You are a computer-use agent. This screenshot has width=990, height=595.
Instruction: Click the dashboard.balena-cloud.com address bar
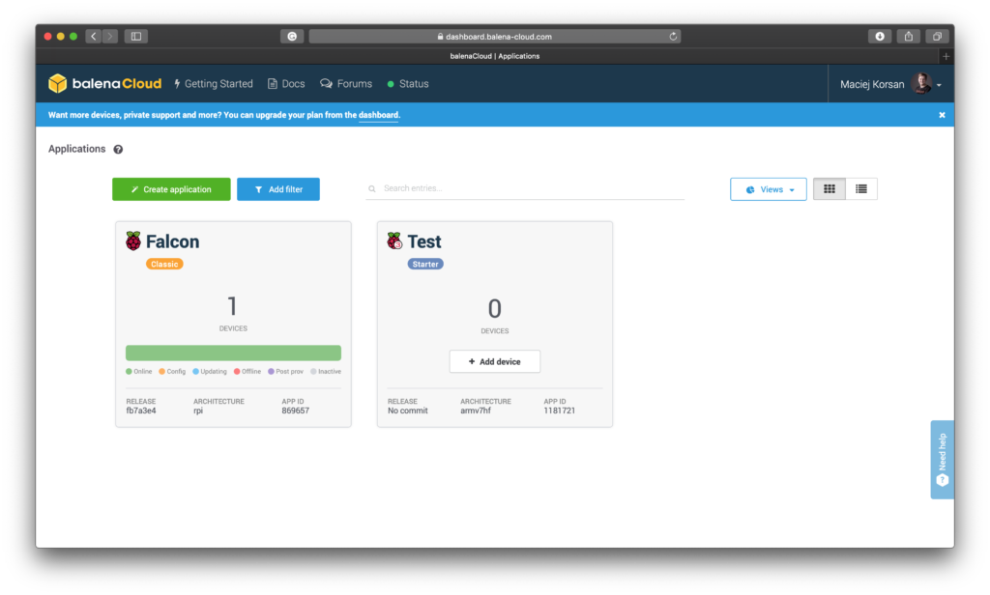[494, 36]
